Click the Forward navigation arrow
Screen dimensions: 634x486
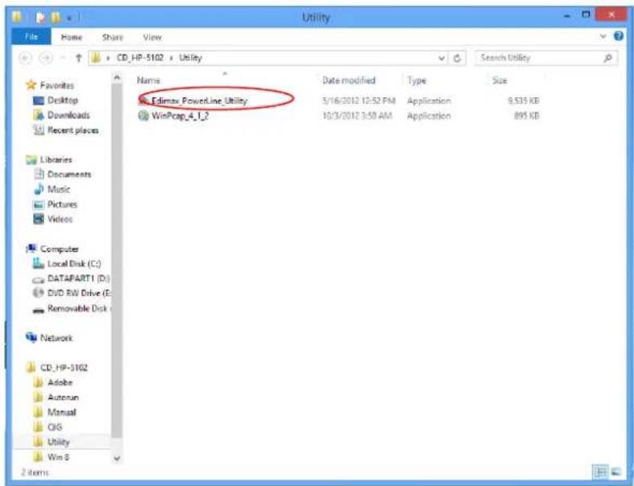46,58
